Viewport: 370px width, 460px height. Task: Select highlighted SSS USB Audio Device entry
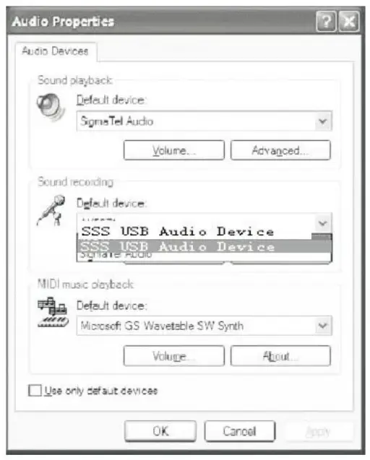click(205, 246)
